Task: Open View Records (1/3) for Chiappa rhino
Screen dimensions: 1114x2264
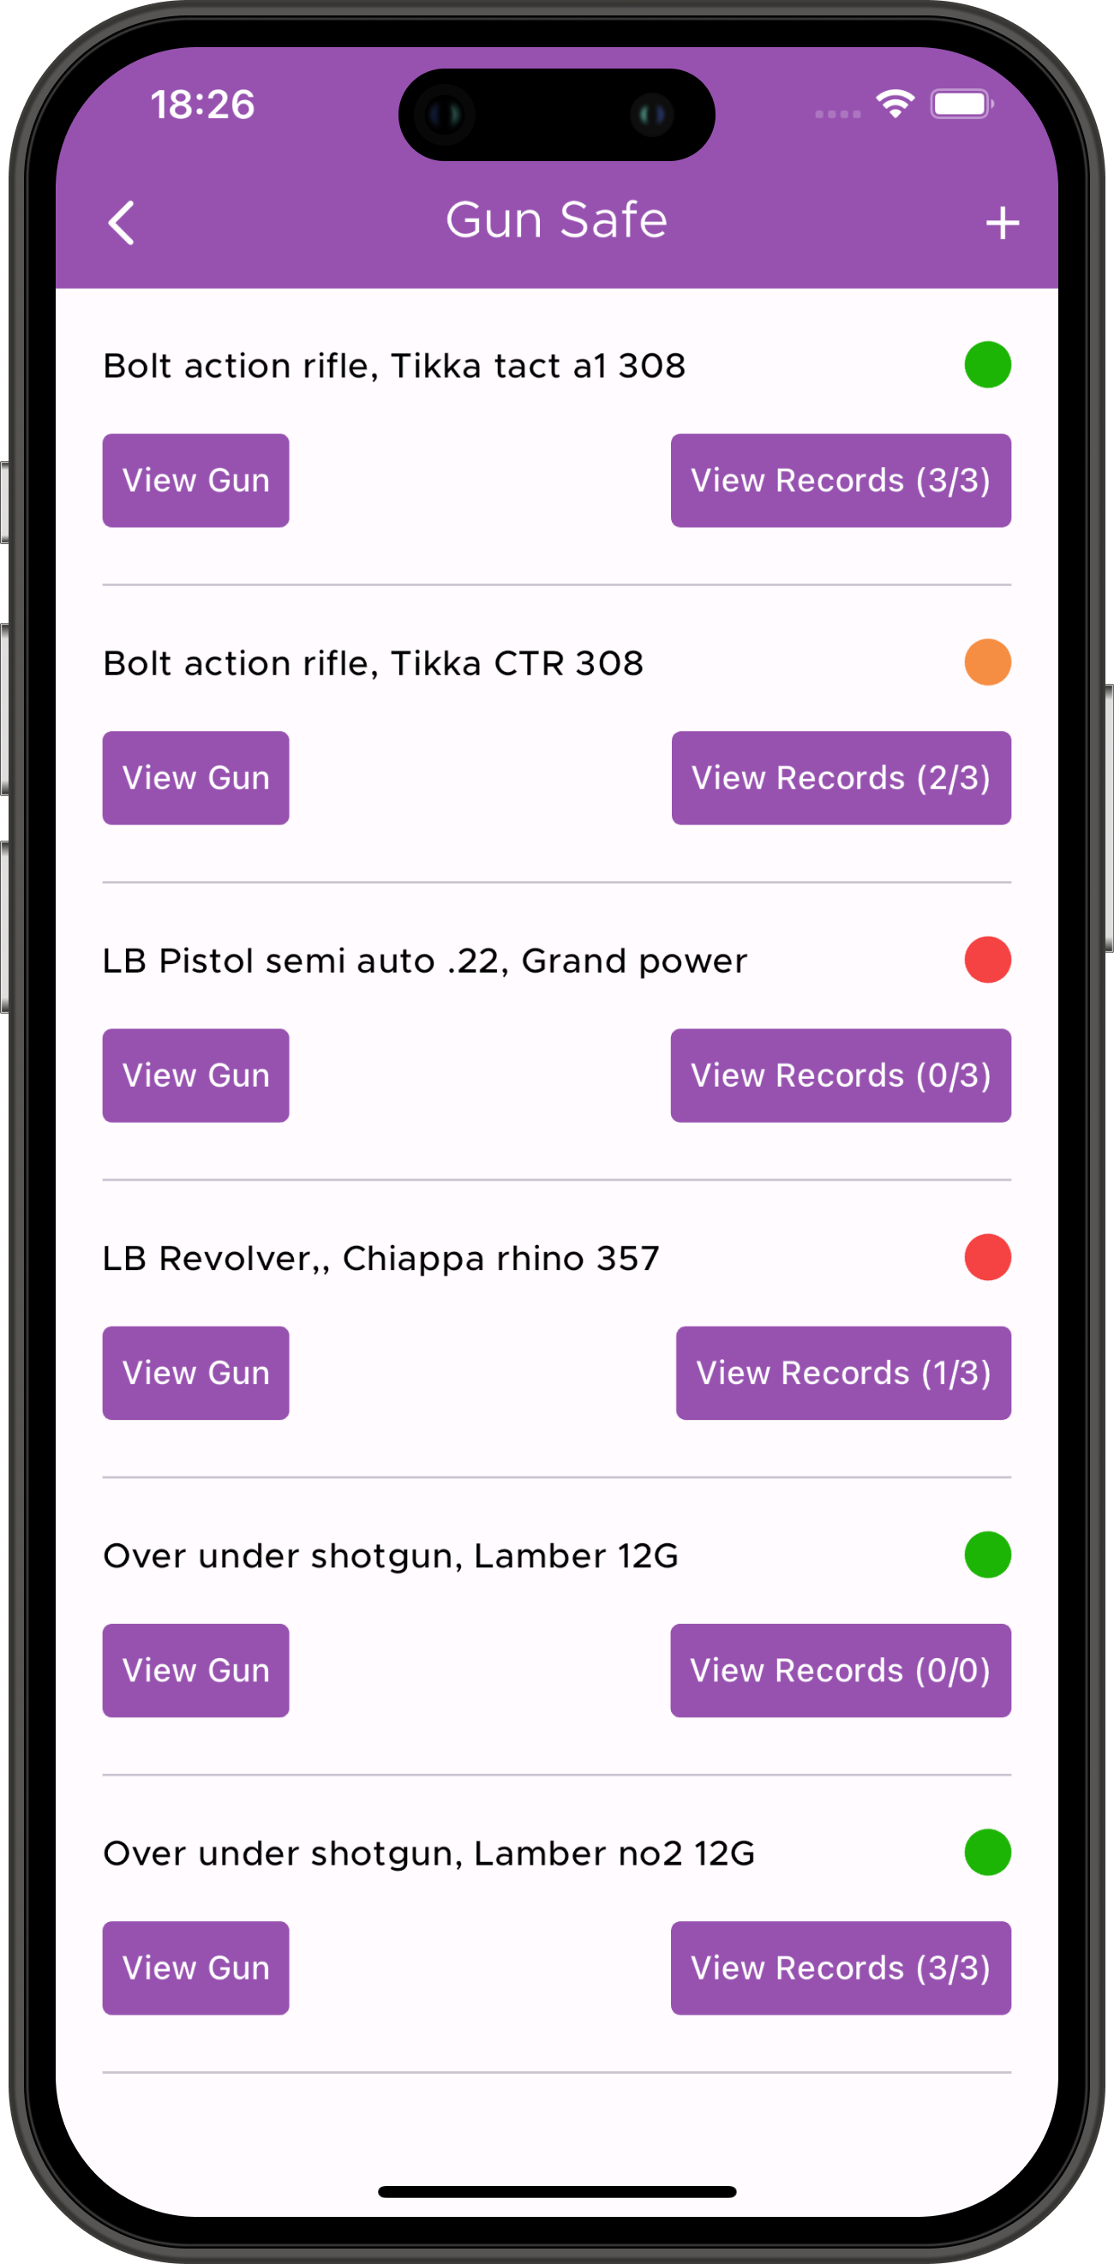Action: tap(842, 1373)
